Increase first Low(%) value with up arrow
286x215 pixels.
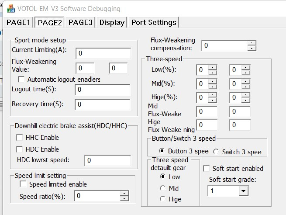pos(212,67)
